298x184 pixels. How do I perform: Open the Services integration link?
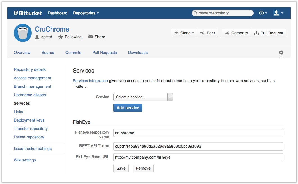click(90, 81)
